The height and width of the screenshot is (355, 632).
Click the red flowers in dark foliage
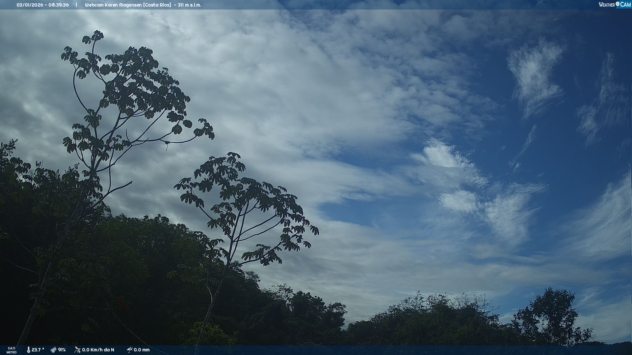124,305
